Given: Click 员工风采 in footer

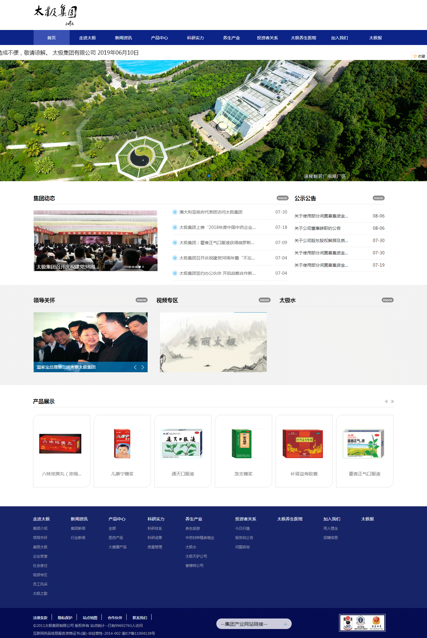Looking at the screenshot, I should point(40,584).
